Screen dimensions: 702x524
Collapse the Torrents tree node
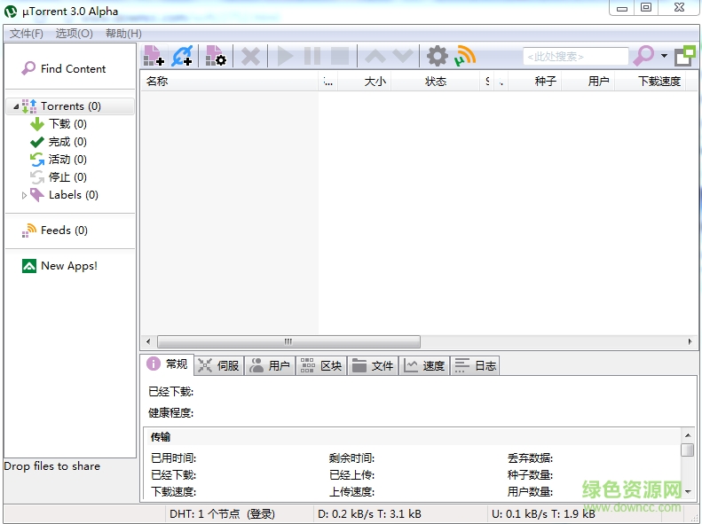point(16,107)
